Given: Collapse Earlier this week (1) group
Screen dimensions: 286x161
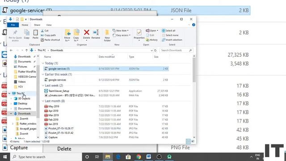Looking at the screenshot, I should coord(43,74).
